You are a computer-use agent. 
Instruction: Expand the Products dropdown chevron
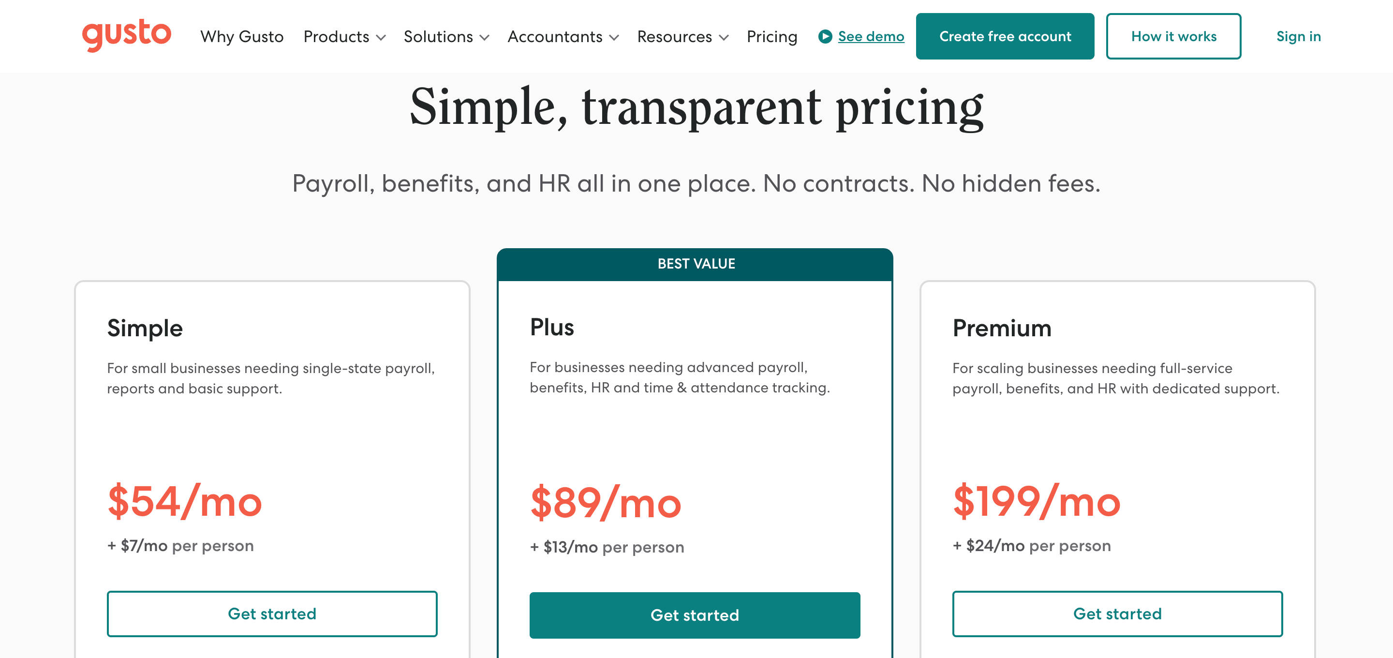coord(381,37)
